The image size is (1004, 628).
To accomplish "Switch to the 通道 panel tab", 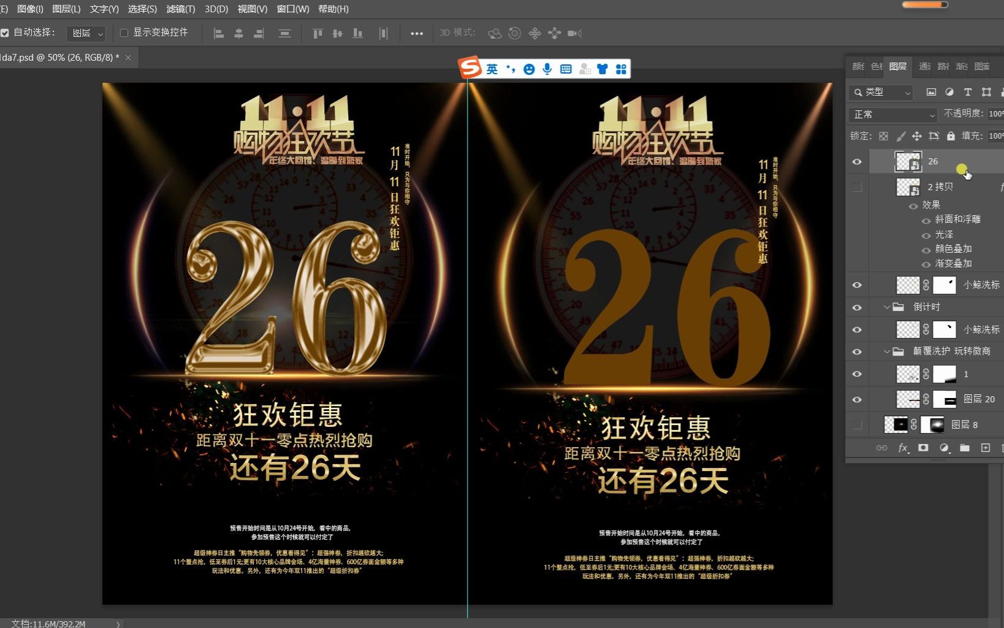I will [x=926, y=66].
